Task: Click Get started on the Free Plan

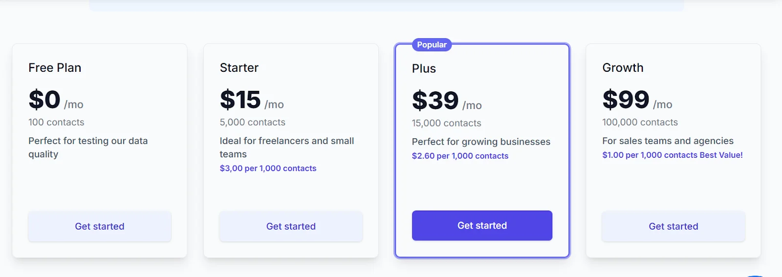Action: coord(100,226)
